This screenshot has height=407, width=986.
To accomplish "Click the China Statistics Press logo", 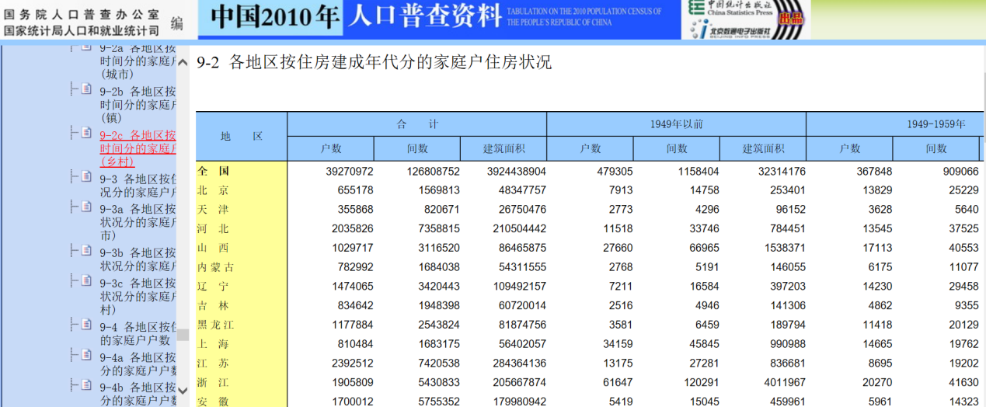I will point(730,9).
